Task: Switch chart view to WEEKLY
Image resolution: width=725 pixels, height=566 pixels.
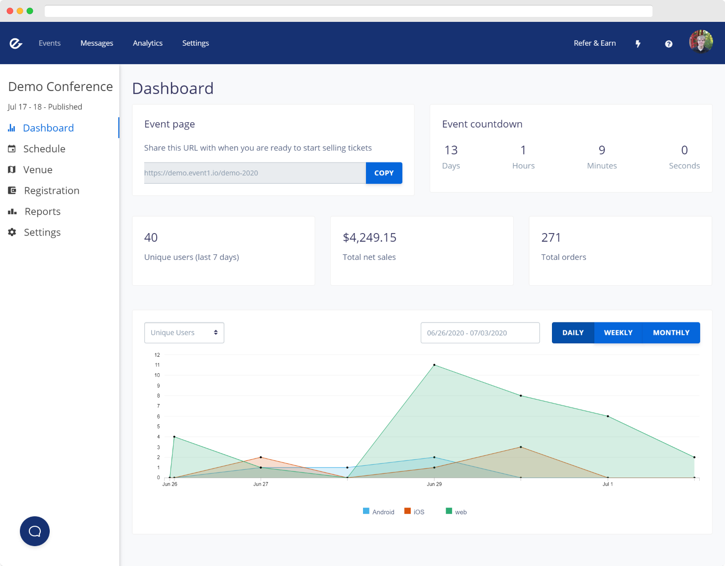Action: click(618, 332)
